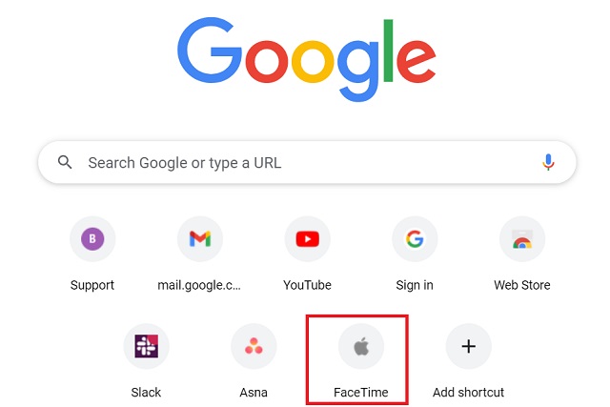Click the Google G sign-in icon
The height and width of the screenshot is (407, 610).
click(415, 239)
